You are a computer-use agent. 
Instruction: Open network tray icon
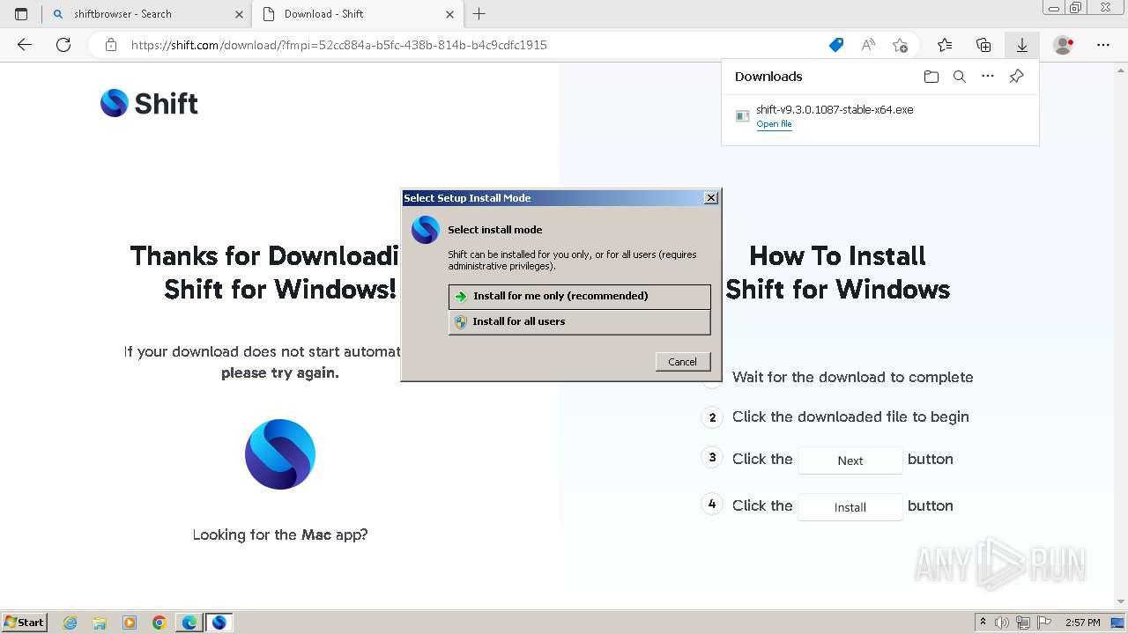[1023, 623]
